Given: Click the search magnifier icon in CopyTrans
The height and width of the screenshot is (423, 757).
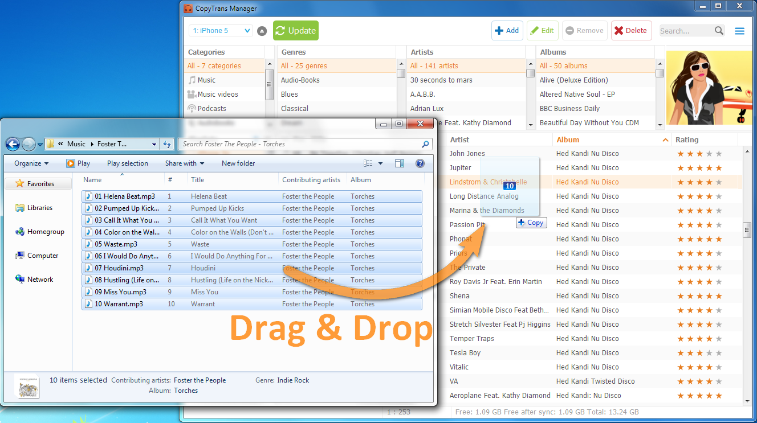Looking at the screenshot, I should (719, 31).
